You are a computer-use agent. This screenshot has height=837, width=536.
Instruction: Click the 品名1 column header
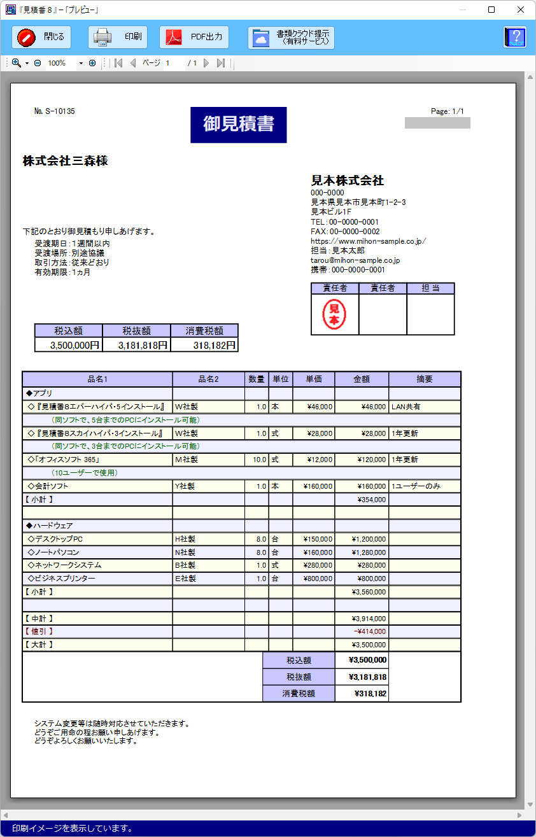[97, 379]
